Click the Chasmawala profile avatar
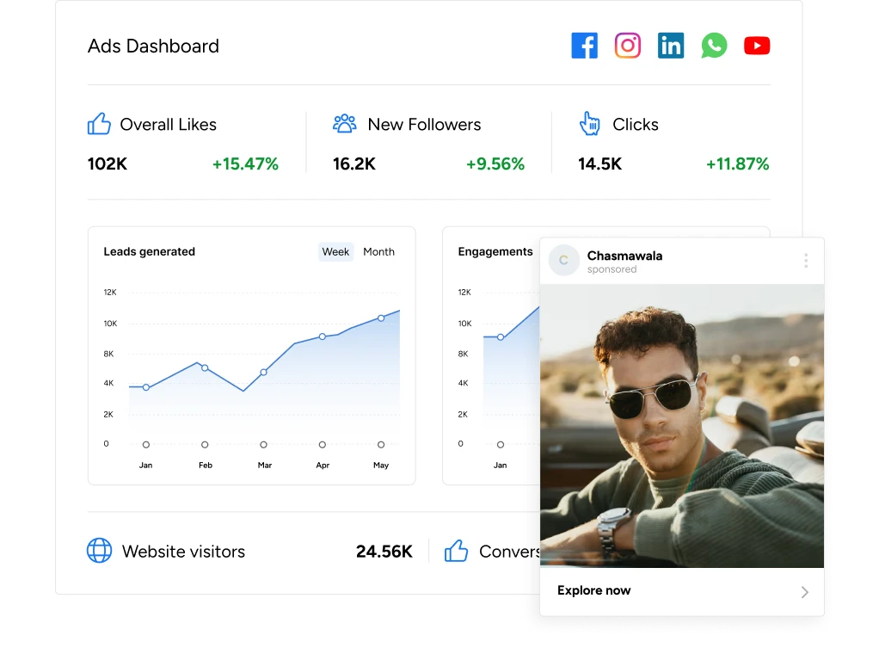Image resolution: width=879 pixels, height=654 pixels. [x=563, y=260]
